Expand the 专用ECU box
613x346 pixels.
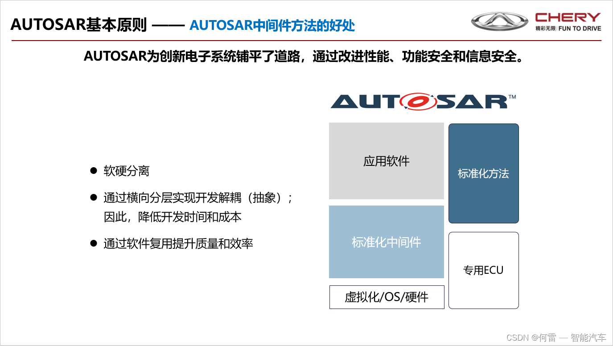click(x=483, y=270)
